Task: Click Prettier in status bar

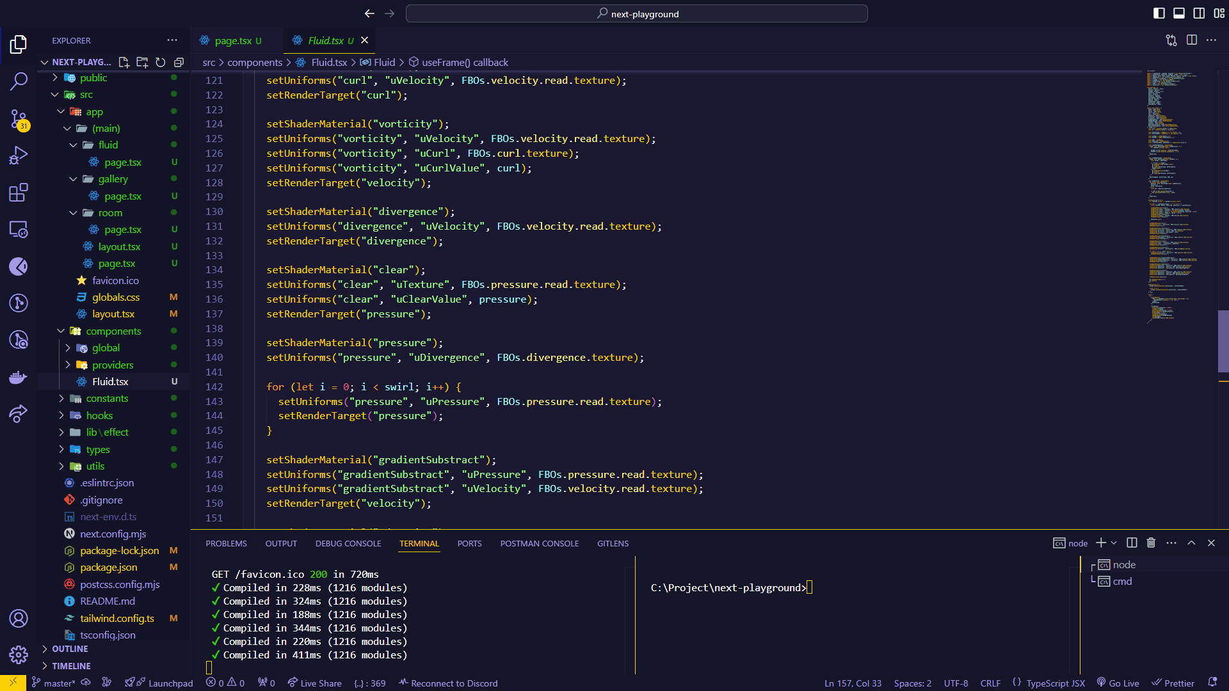Action: click(1173, 683)
